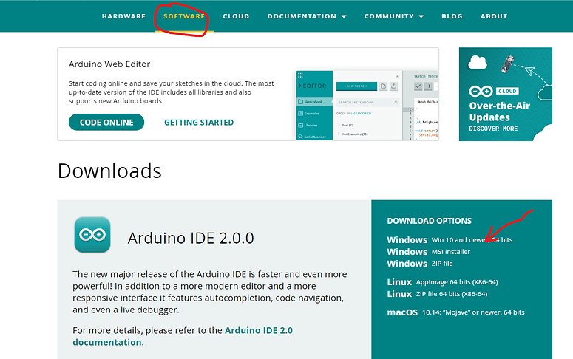Go to the Hardware navigation item
Screen dimensions: 573x359
coord(123,16)
